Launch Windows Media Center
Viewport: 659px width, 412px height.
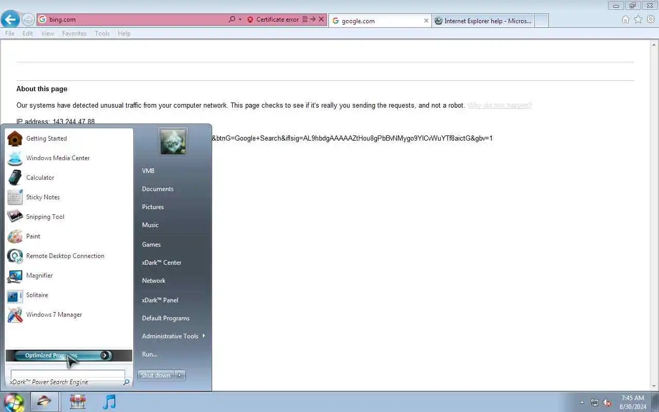[x=68, y=158]
